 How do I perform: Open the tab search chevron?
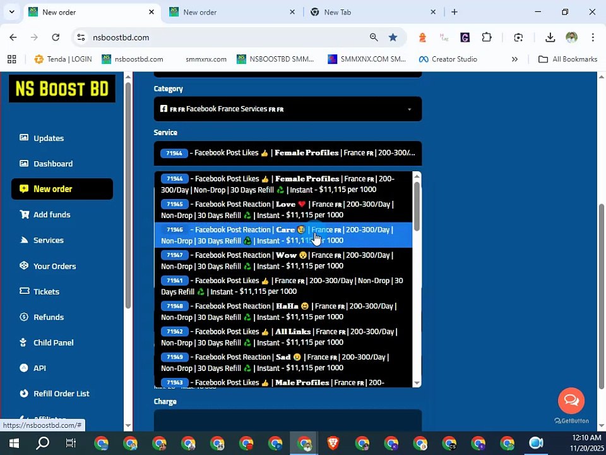(12, 12)
